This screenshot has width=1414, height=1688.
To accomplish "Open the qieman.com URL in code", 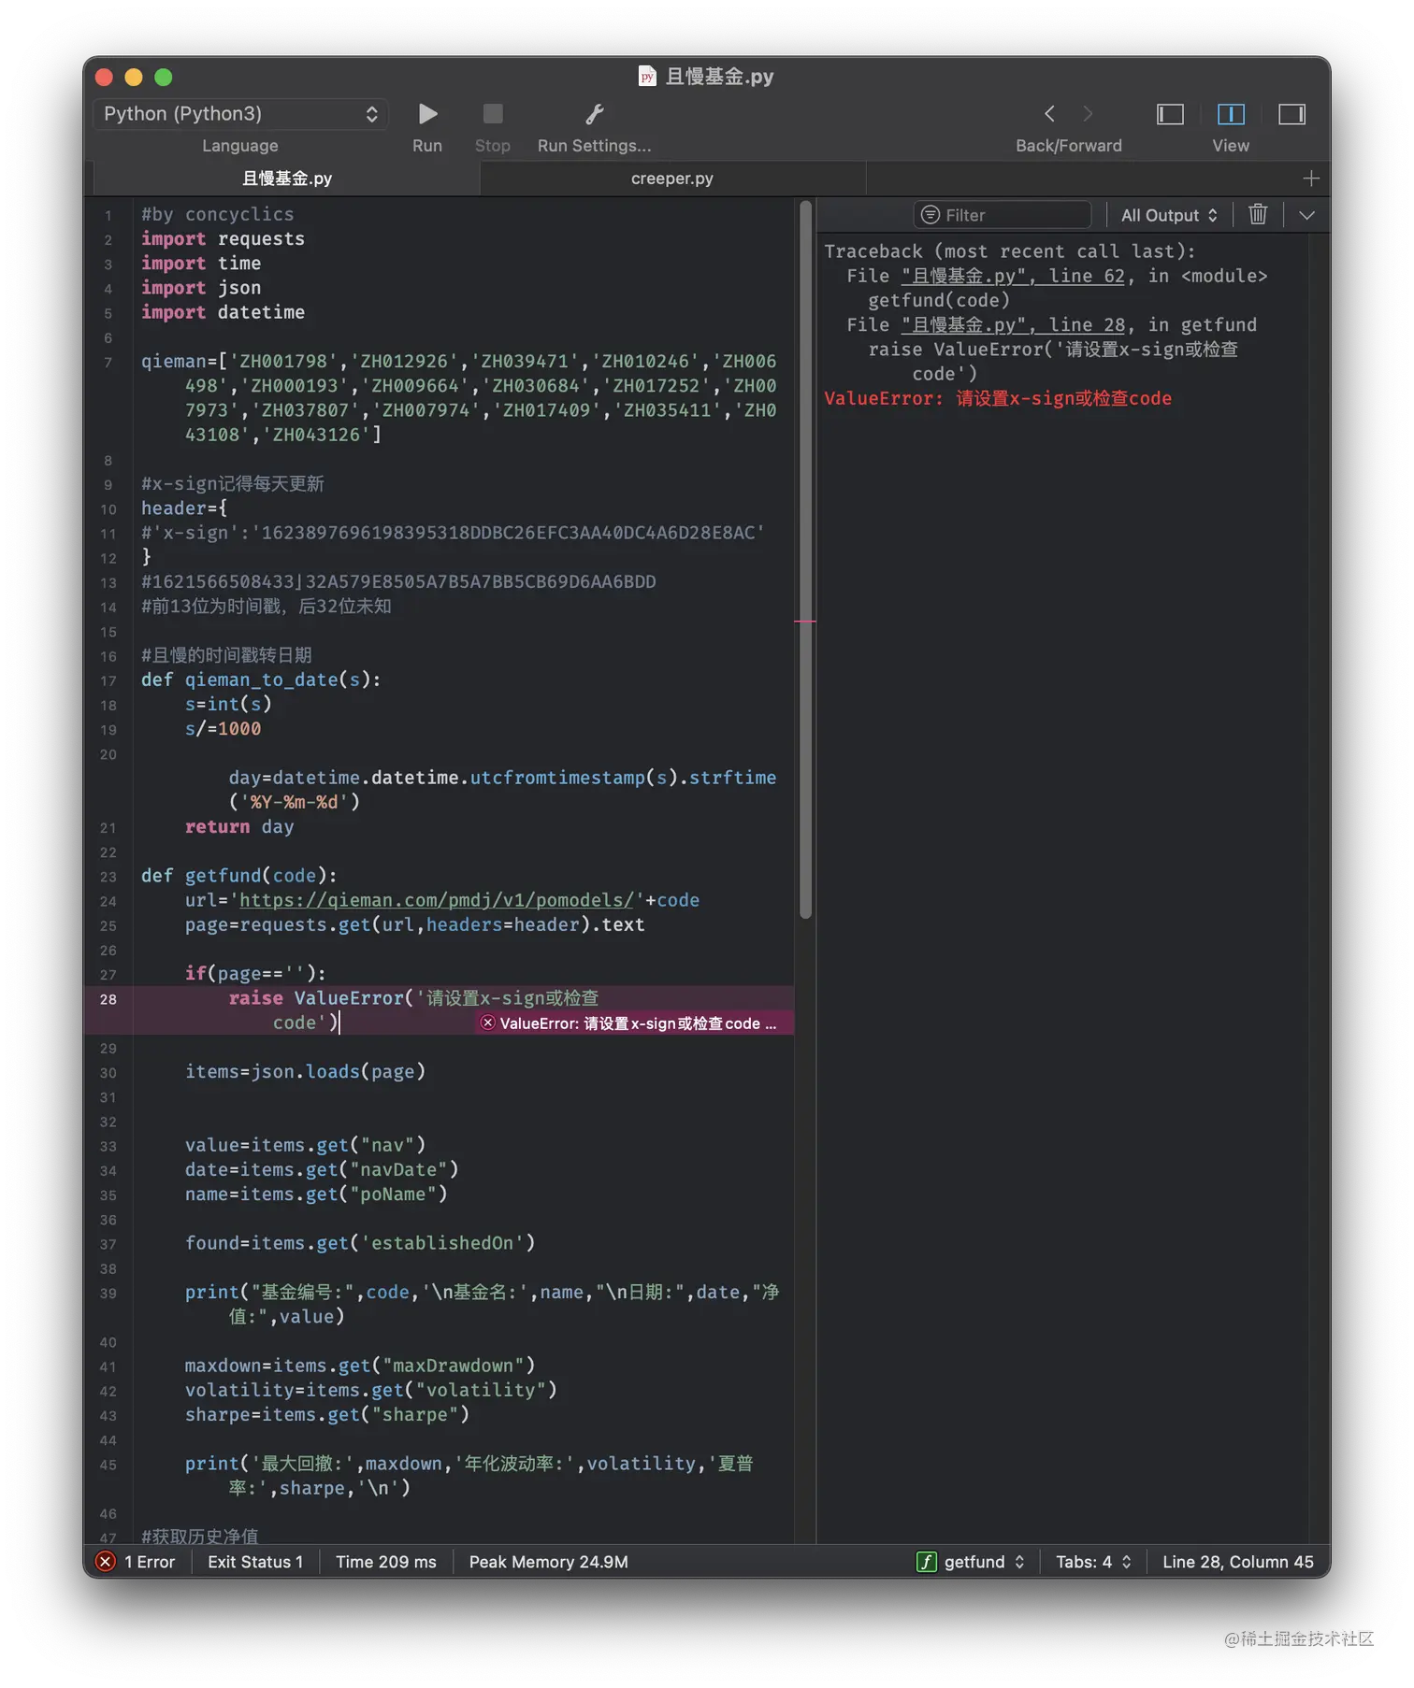I will pos(437,900).
